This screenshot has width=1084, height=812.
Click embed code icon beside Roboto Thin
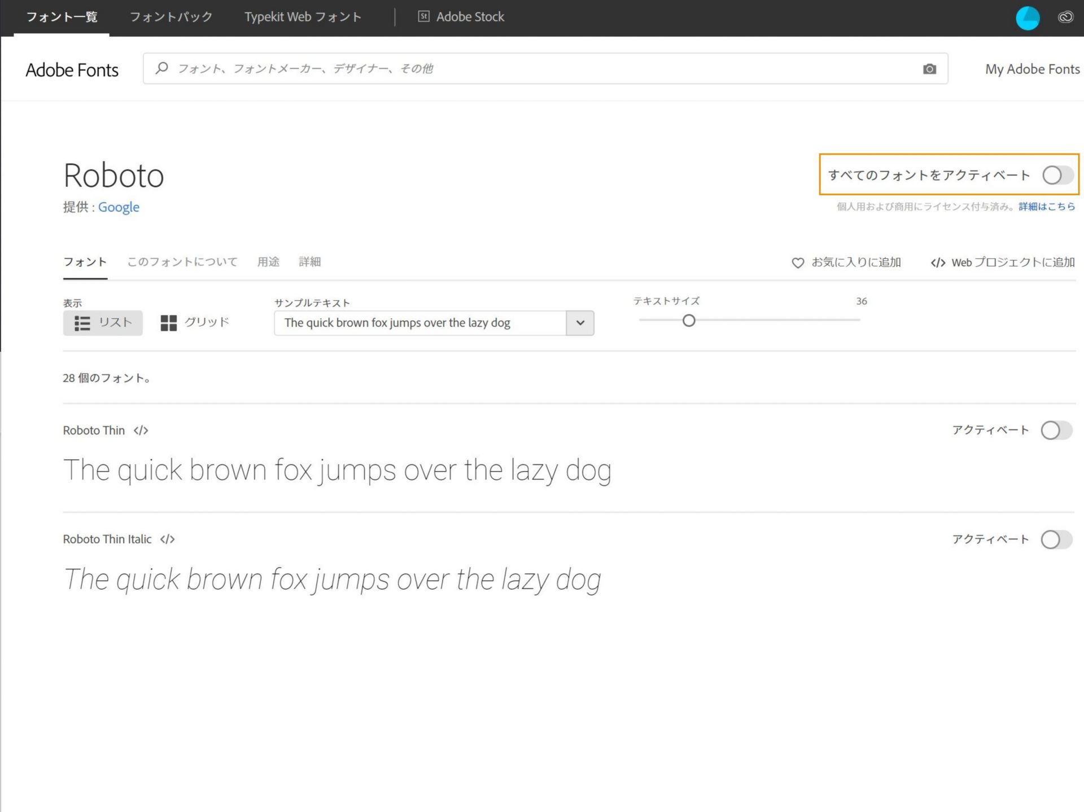click(141, 431)
